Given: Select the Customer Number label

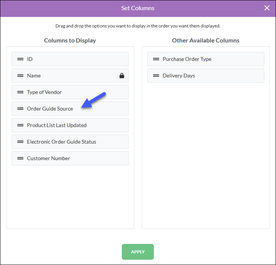Looking at the screenshot, I should click(x=48, y=158).
